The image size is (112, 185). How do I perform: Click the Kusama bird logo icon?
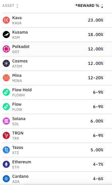[x=6, y=35]
